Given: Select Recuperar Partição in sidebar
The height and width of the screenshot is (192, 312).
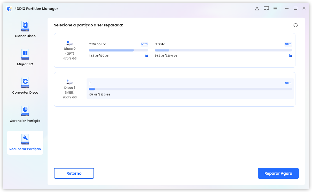Looking at the screenshot, I should point(25,143).
